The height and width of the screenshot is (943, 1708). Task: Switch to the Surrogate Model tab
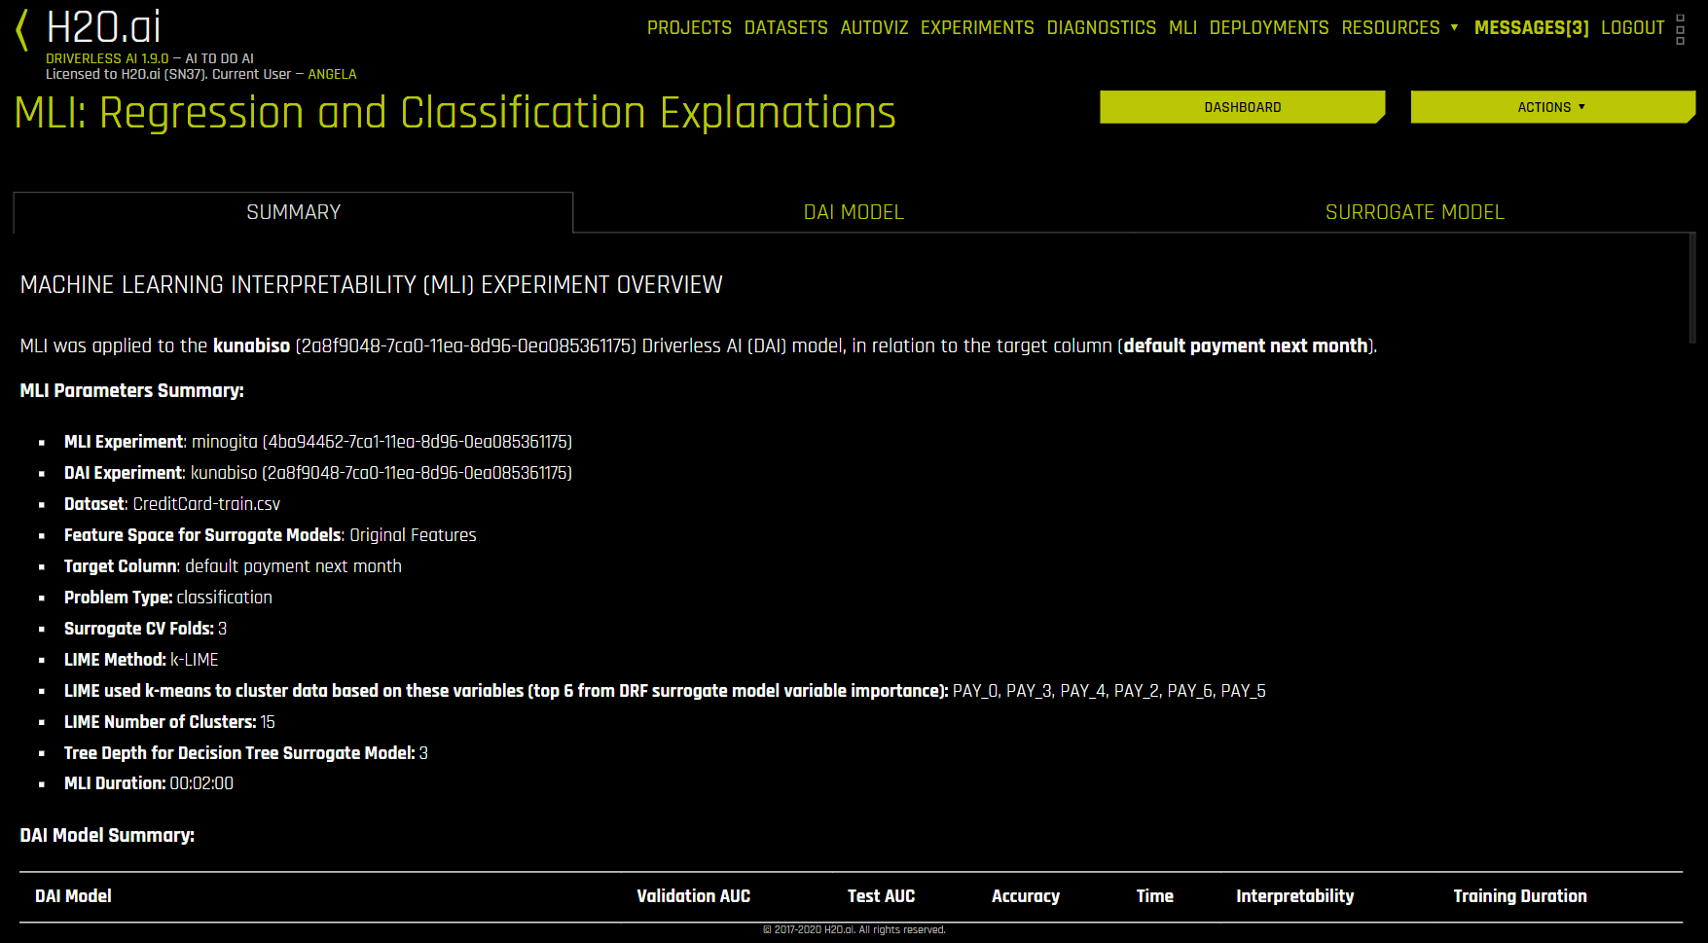pos(1414,212)
